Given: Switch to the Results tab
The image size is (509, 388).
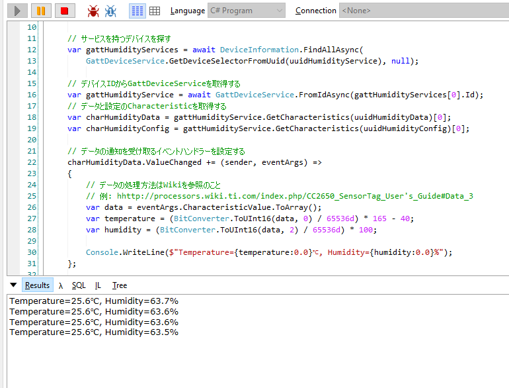Looking at the screenshot, I should pos(37,285).
